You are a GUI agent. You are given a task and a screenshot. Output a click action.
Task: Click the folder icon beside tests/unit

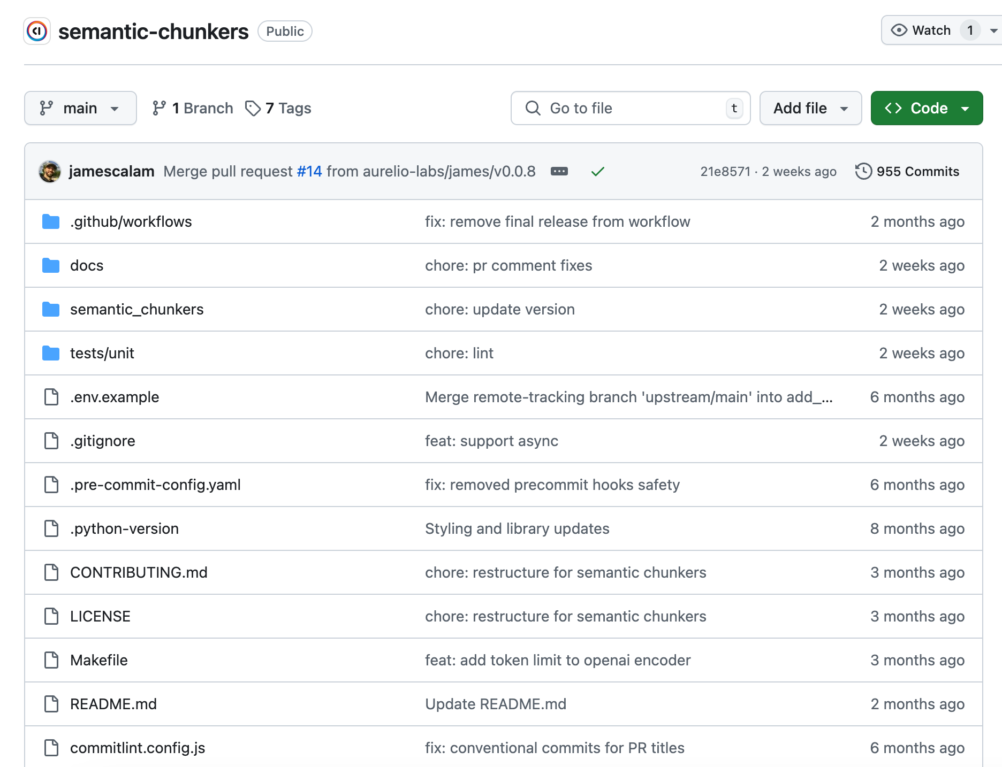51,353
